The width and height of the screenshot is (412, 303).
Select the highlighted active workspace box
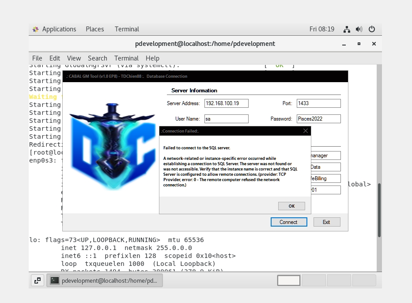coord(289,280)
